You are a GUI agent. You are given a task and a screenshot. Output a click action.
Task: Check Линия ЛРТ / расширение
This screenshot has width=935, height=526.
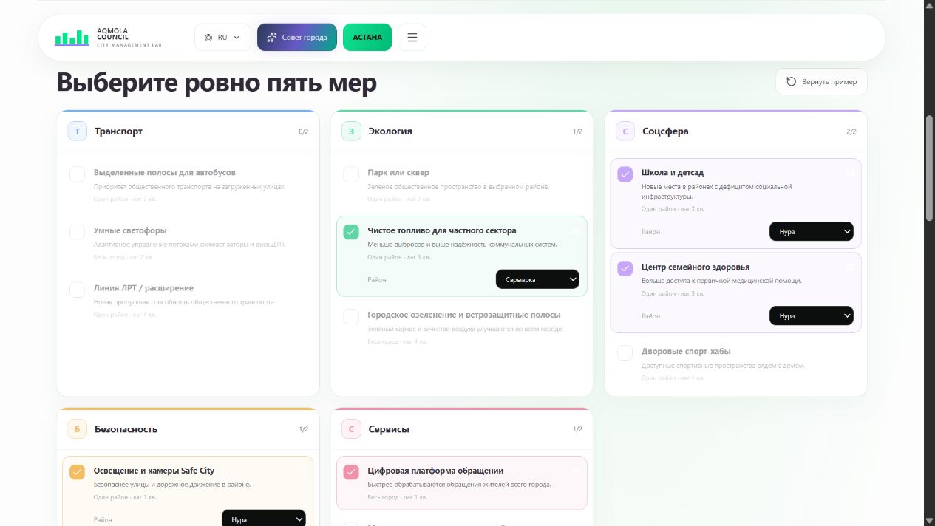click(77, 290)
